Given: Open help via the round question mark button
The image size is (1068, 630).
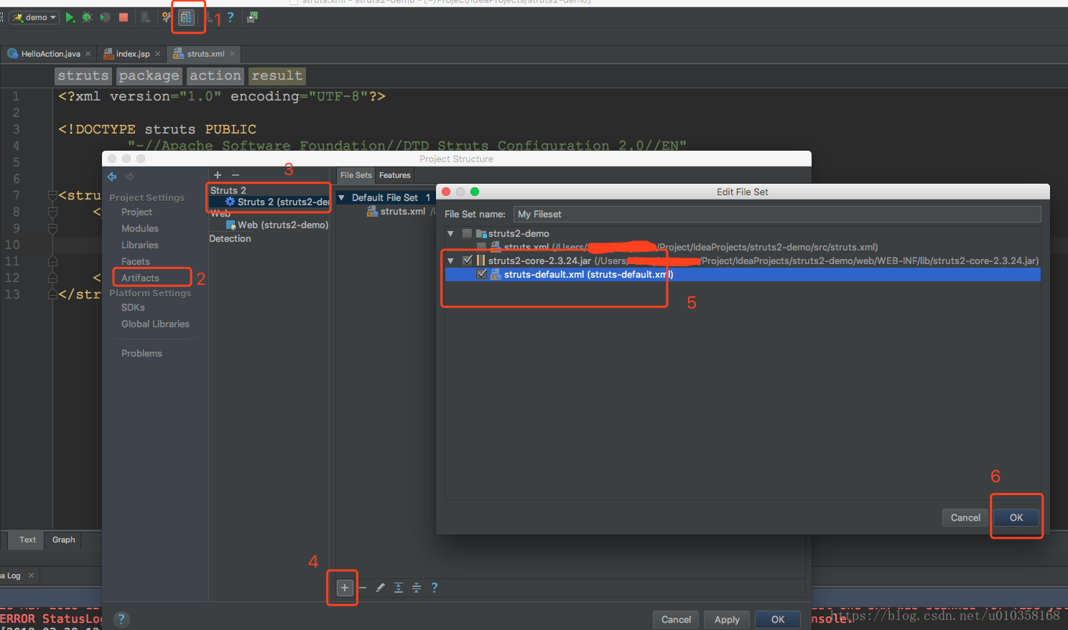Looking at the screenshot, I should tap(121, 619).
